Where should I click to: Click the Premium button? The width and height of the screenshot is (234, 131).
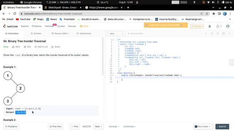click(x=197, y=26)
